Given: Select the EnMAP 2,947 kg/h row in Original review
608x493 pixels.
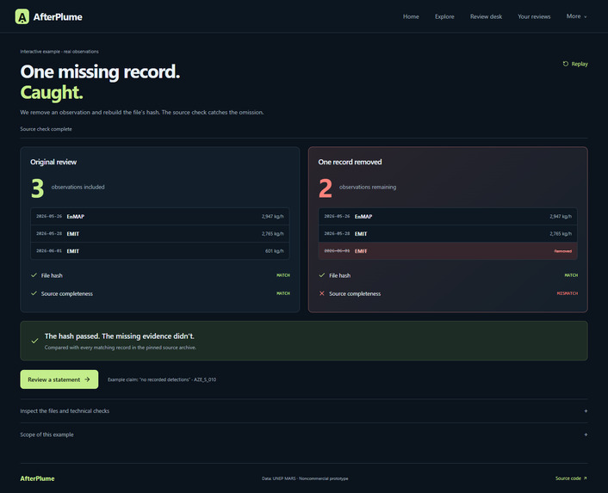Looking at the screenshot, I should click(160, 217).
